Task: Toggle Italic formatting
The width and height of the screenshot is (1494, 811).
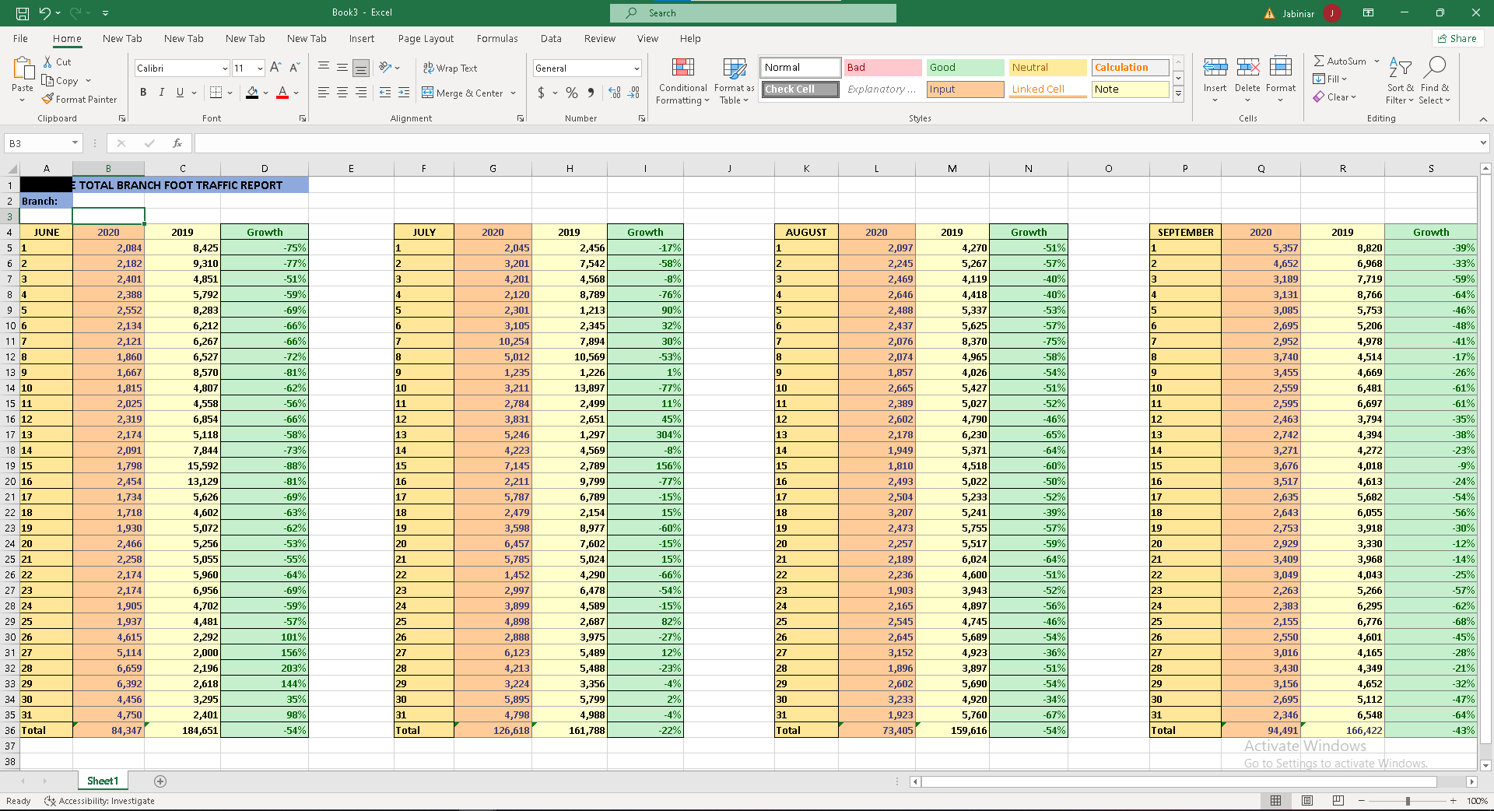Action: point(162,93)
